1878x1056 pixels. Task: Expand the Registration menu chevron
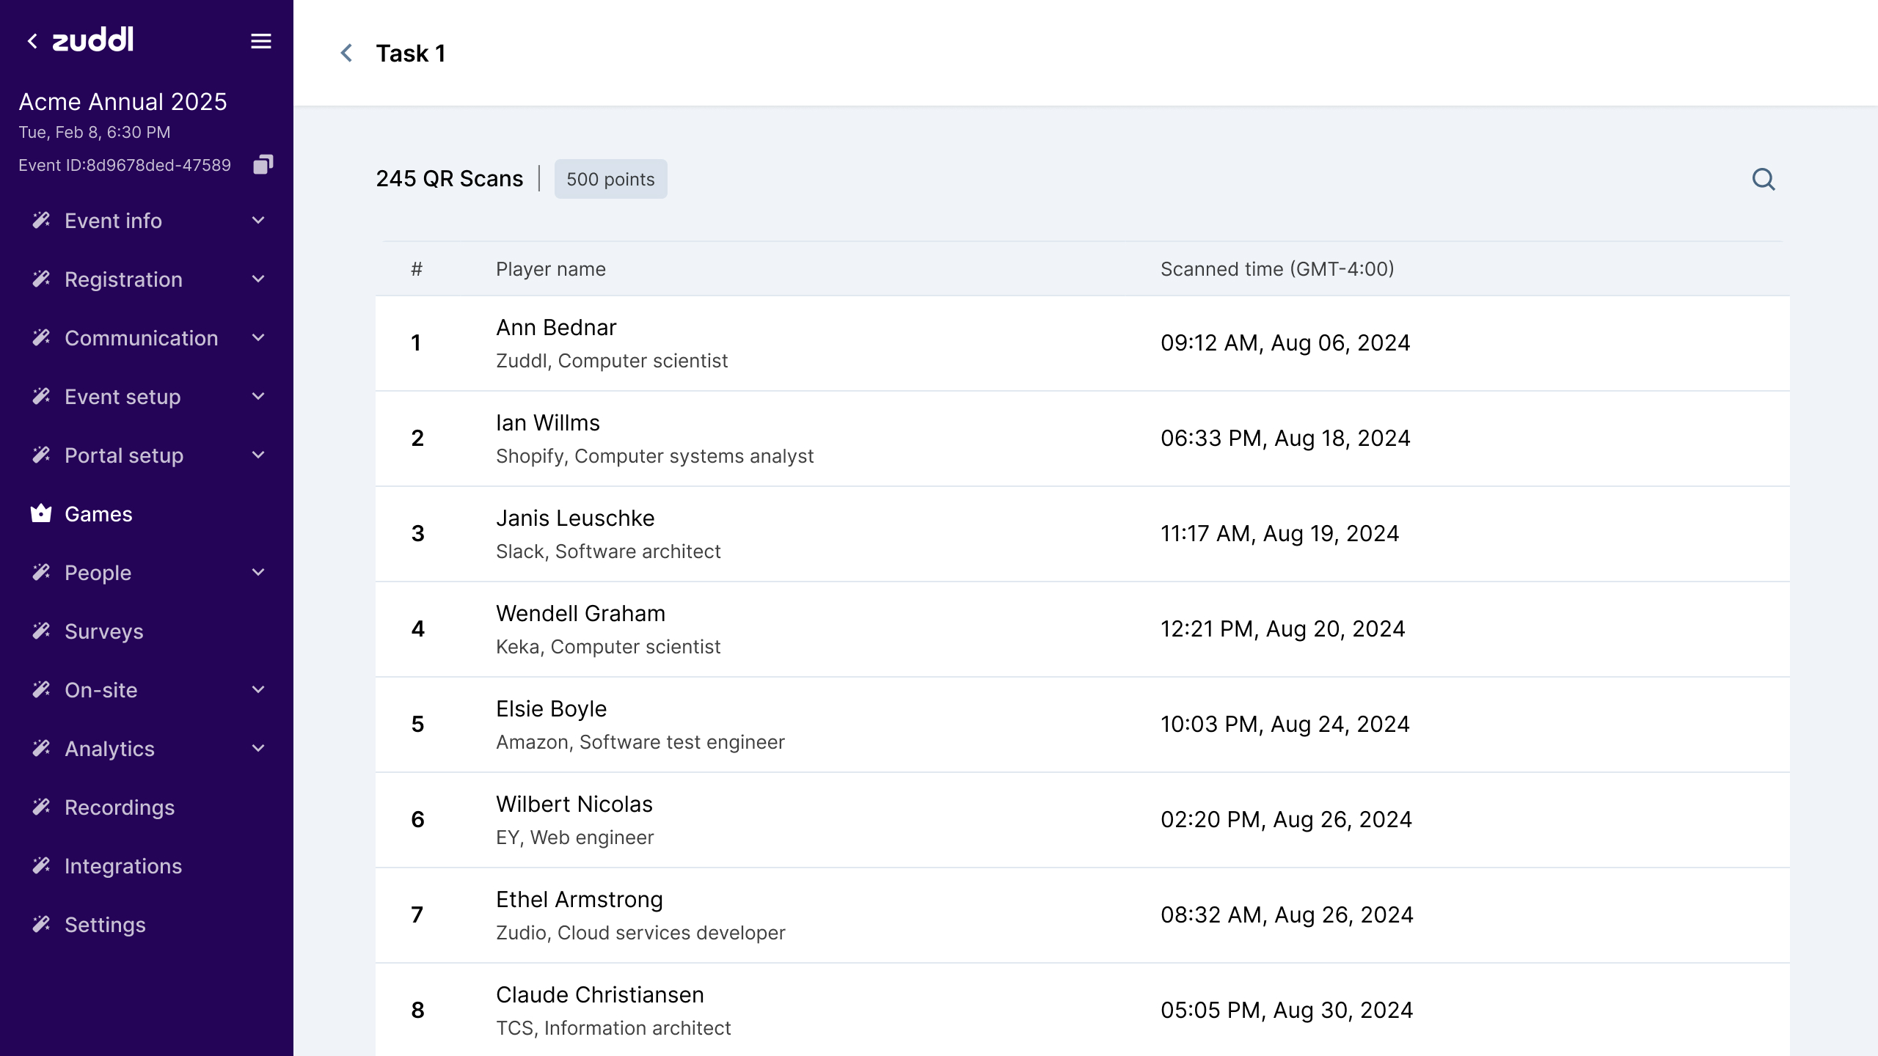tap(258, 279)
